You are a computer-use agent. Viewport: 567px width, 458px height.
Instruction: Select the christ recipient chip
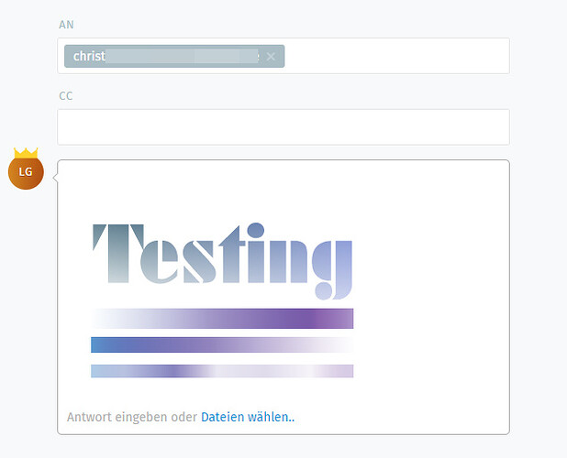(x=174, y=56)
